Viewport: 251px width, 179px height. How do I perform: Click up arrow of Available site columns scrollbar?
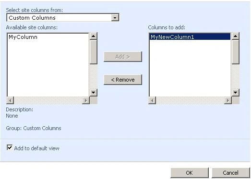coord(93,36)
